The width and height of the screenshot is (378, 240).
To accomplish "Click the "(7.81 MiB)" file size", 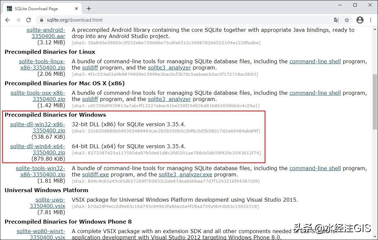I will tap(51, 212).
